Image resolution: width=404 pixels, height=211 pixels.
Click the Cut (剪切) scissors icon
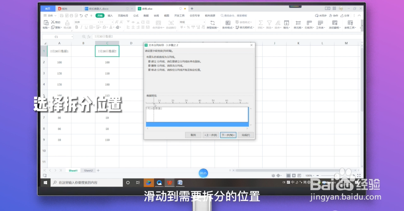53,22
